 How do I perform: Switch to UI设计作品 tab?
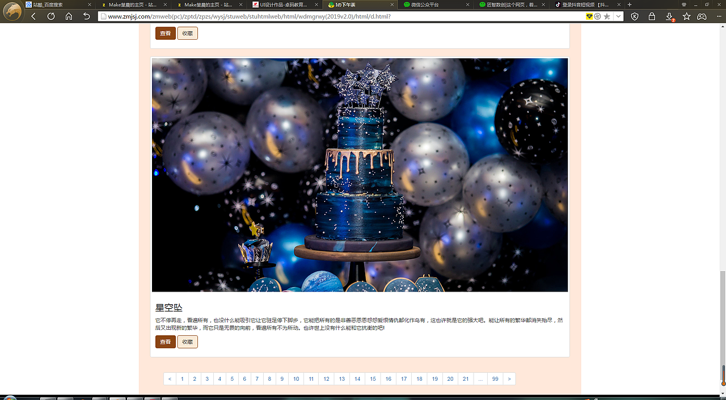pos(285,5)
